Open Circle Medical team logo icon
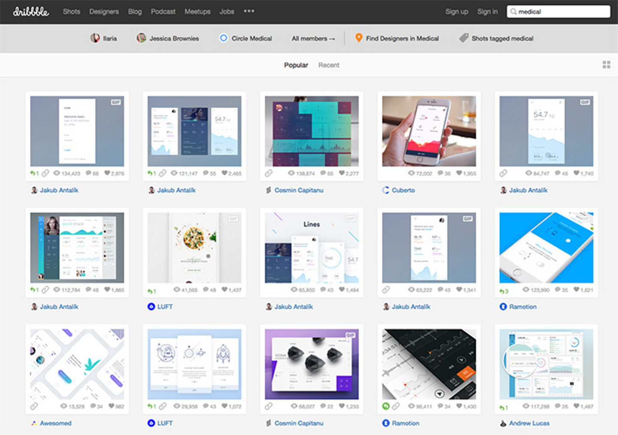618x435 pixels. 223,38
